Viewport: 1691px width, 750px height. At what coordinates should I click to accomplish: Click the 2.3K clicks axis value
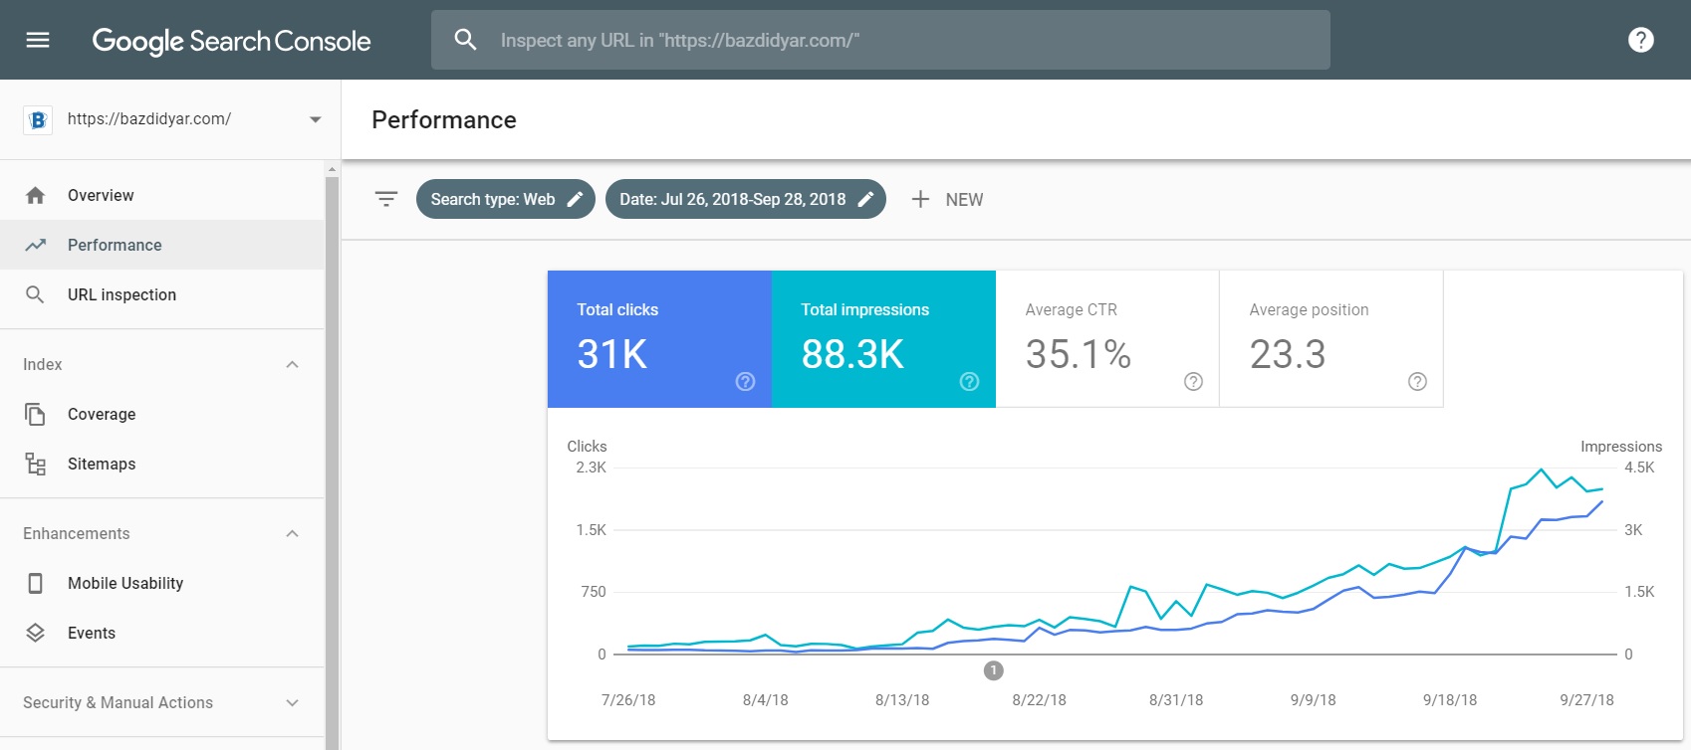pyautogui.click(x=591, y=468)
